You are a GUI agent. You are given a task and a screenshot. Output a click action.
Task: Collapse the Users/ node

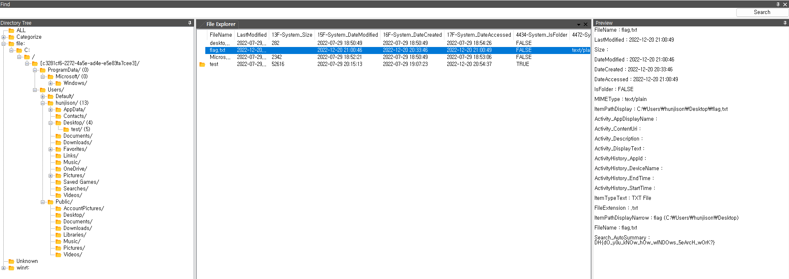35,90
